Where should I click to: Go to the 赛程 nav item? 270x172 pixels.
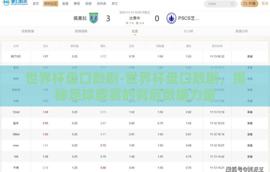click(77, 4)
